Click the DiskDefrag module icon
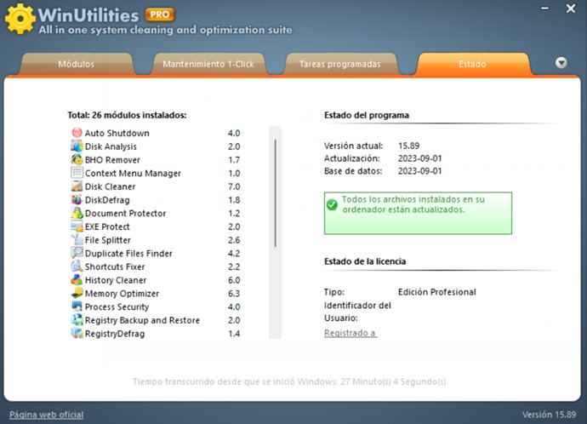587x424 pixels. 77,199
